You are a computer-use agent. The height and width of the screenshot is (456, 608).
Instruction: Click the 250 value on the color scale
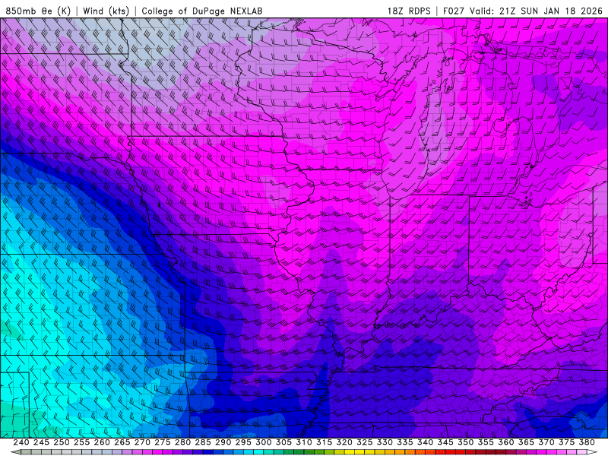click(62, 442)
